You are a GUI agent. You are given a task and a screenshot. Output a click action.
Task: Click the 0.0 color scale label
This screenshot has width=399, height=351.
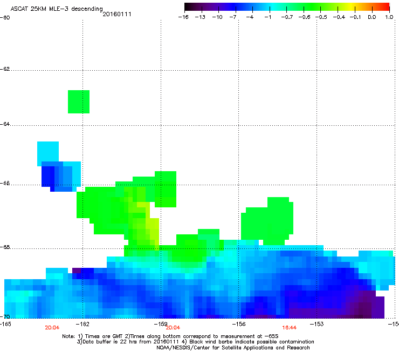click(x=372, y=17)
